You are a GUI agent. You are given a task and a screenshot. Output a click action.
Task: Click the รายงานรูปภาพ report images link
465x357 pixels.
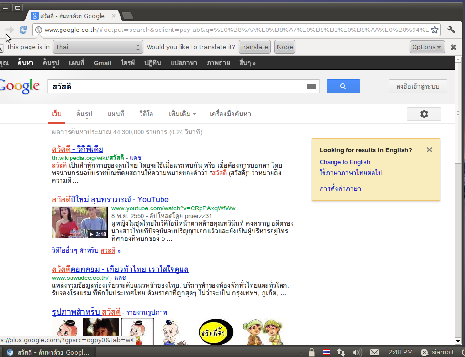coord(146,312)
